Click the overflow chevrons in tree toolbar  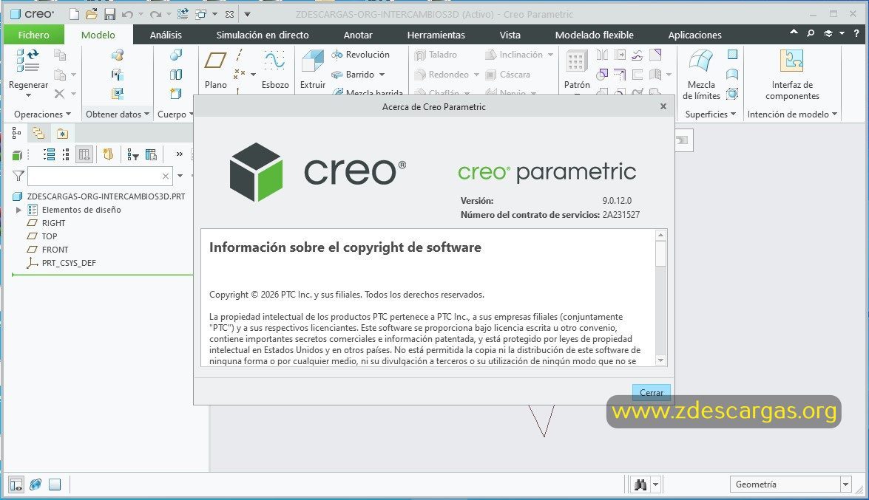click(x=179, y=154)
